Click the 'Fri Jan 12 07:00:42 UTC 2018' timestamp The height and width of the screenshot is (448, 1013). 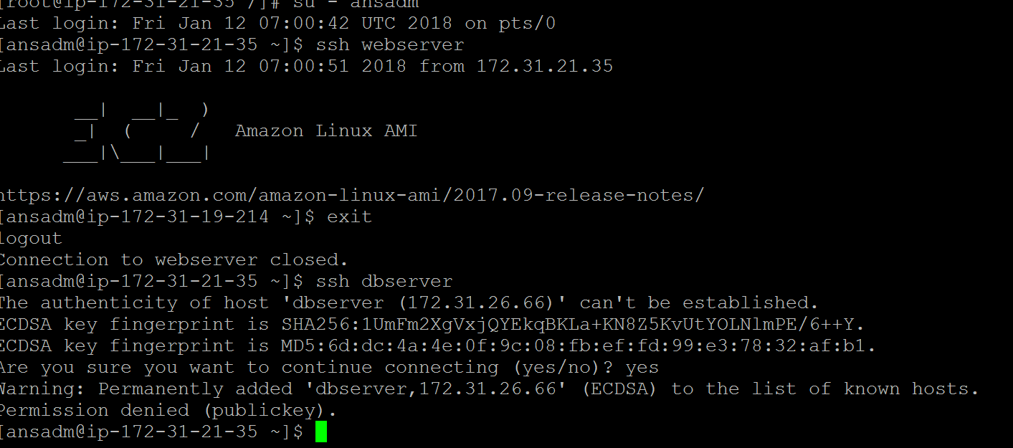[x=293, y=23]
